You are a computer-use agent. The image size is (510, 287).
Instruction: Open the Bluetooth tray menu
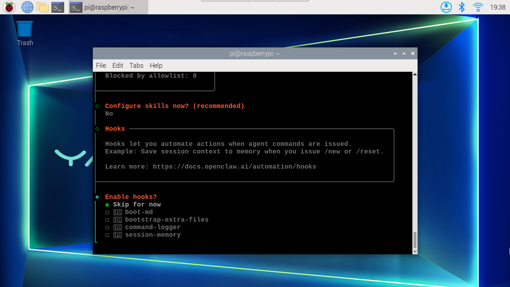click(x=462, y=7)
